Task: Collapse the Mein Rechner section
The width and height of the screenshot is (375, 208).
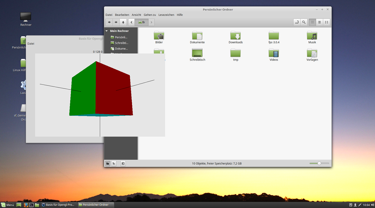Action: pos(107,31)
